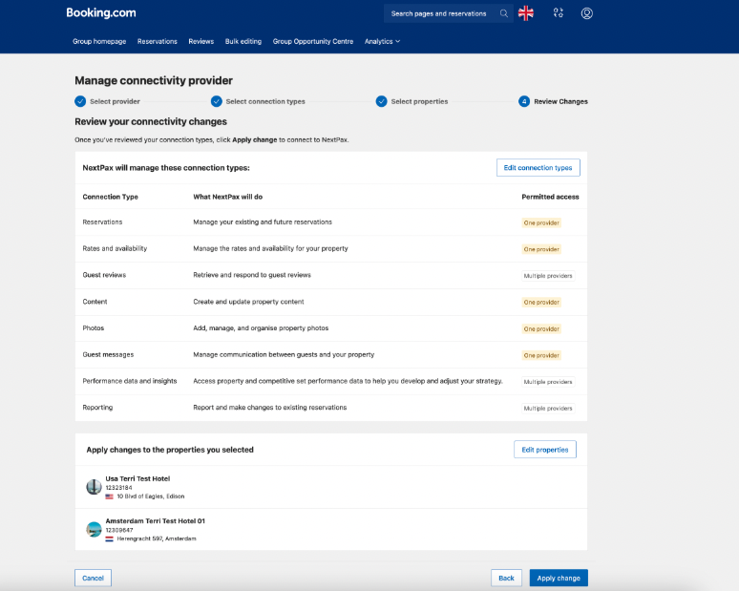
Task: Click One provider badge in Guest messages row
Action: 541,355
